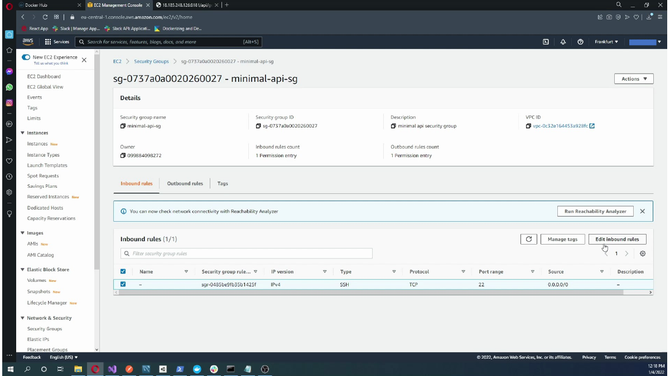Open Opera snapshot camera icon
The image size is (670, 376).
[609, 17]
